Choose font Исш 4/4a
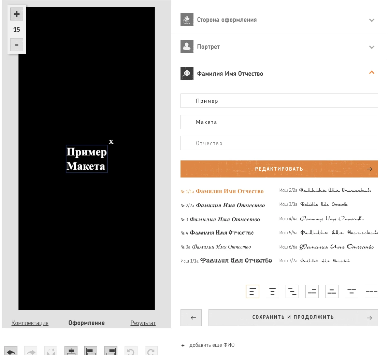The width and height of the screenshot is (389, 355). click(321, 219)
